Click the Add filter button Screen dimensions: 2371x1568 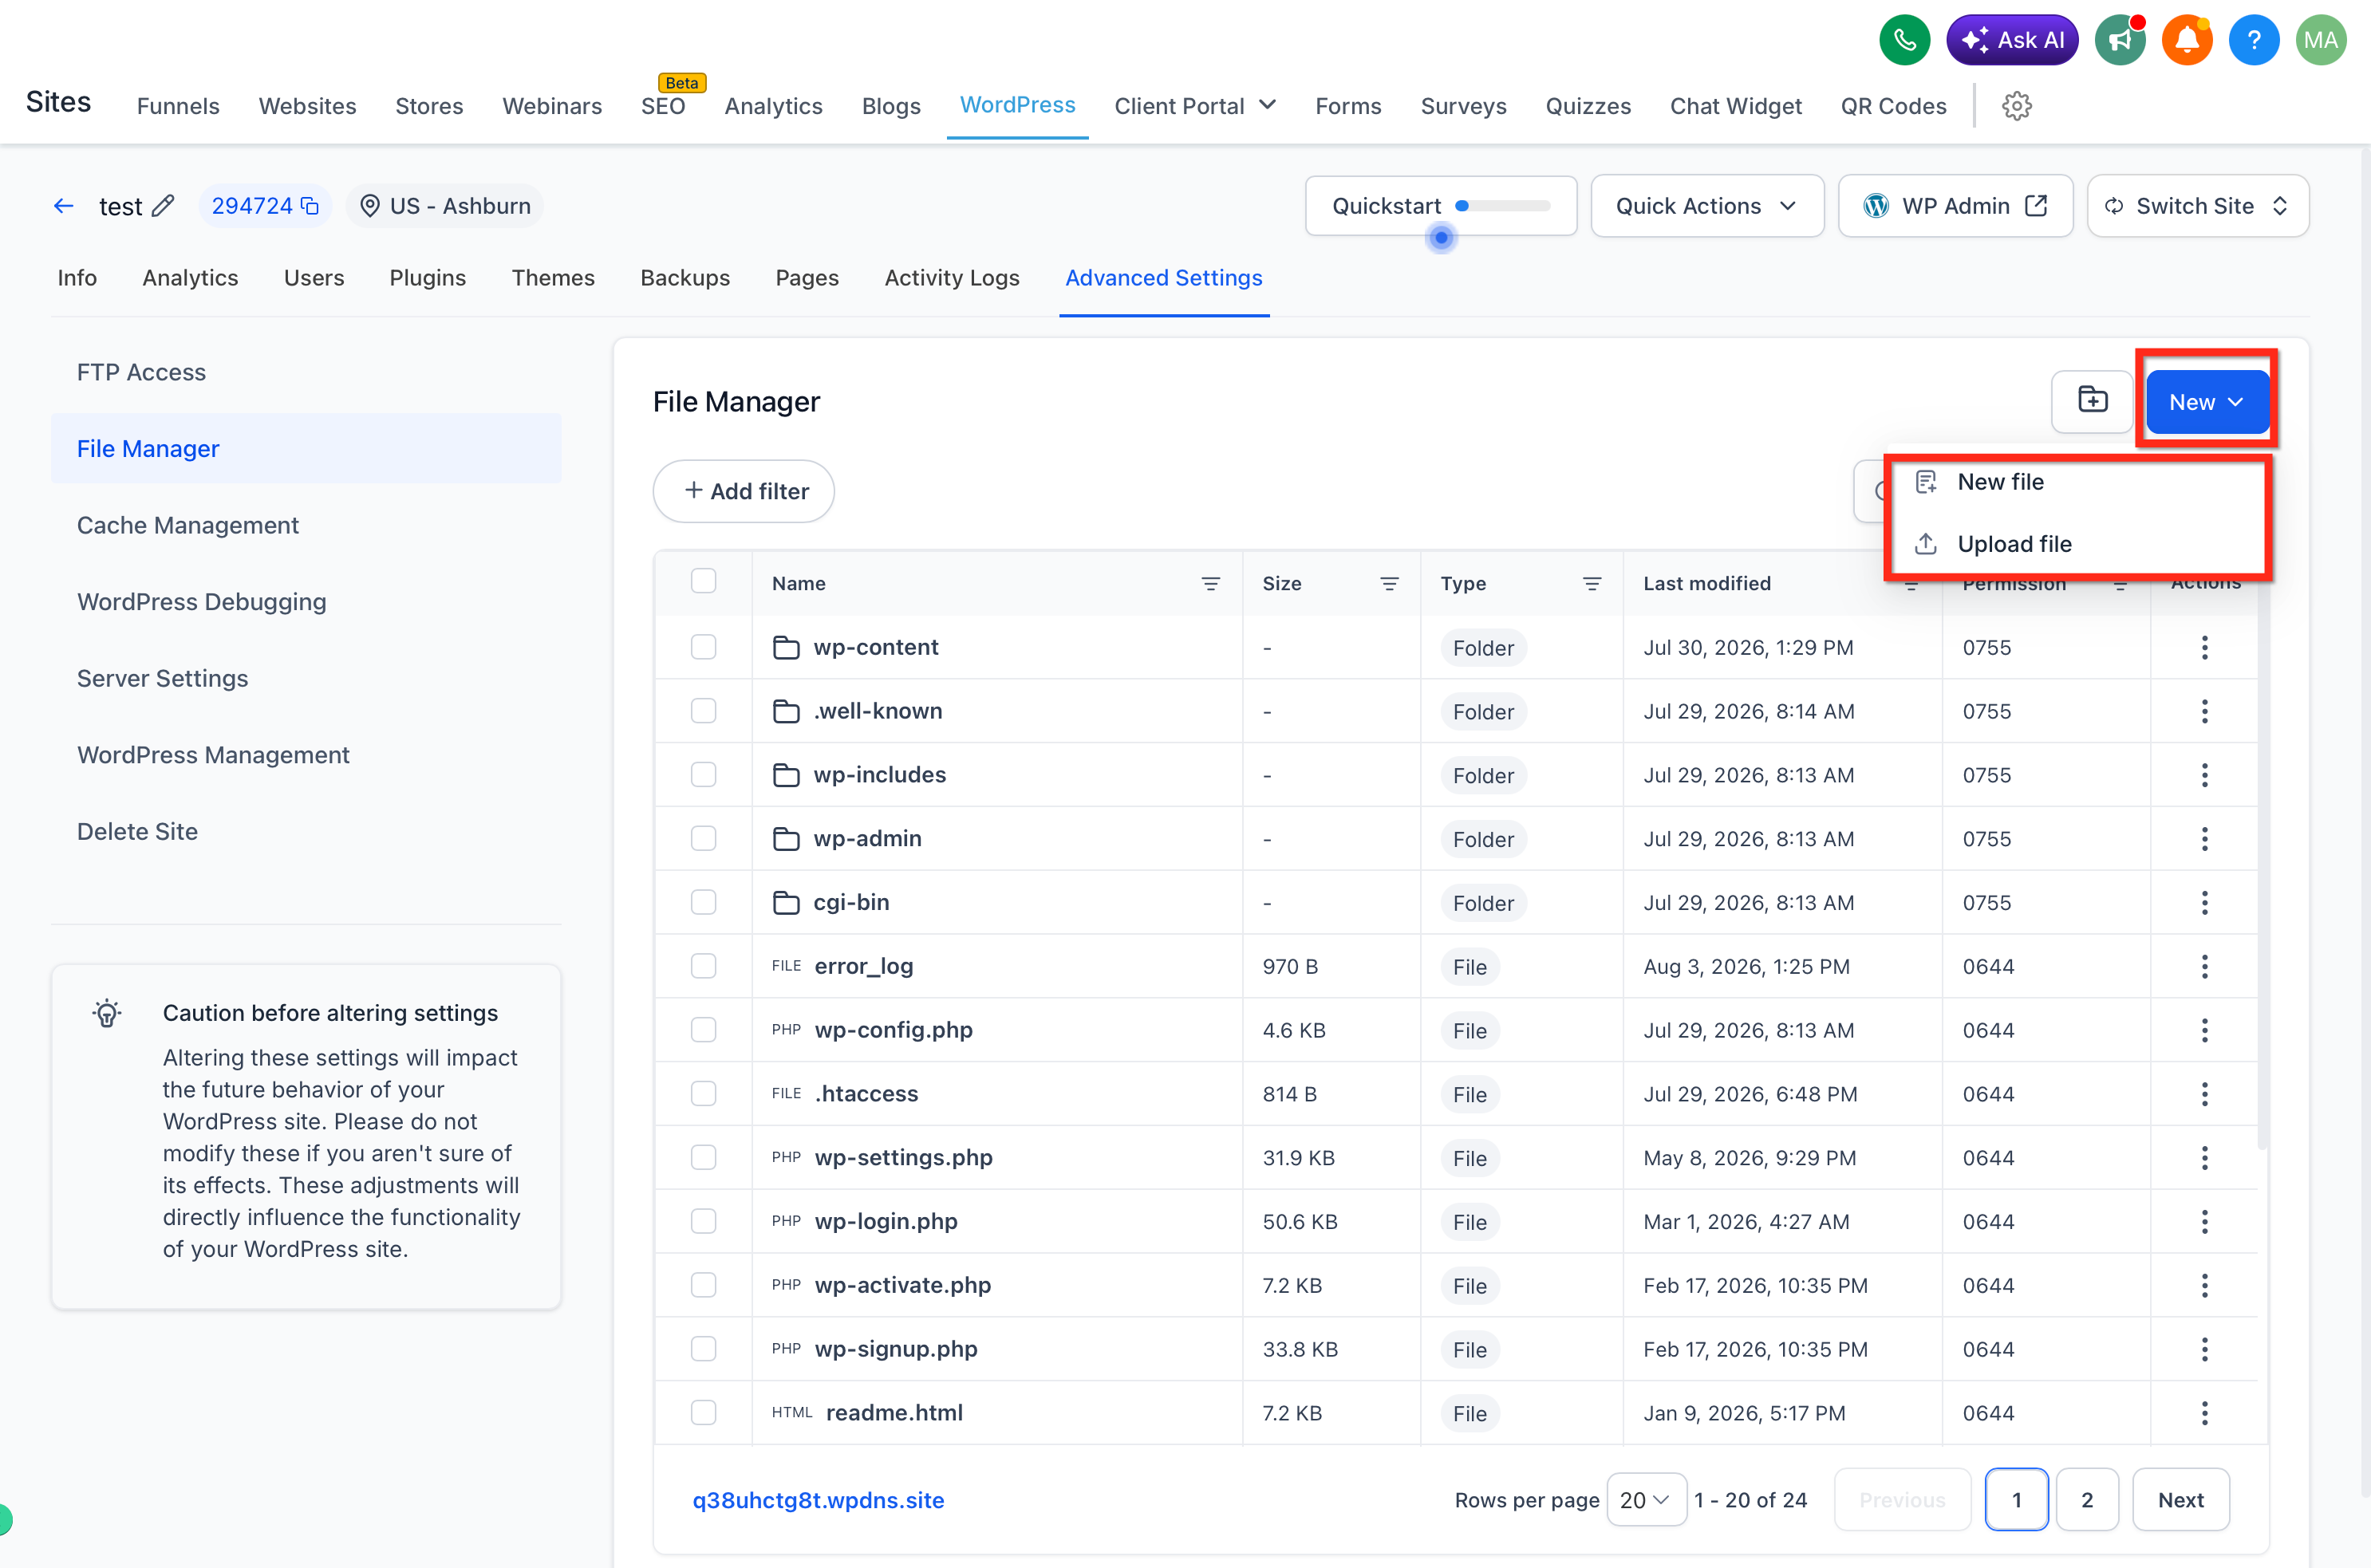tap(744, 491)
